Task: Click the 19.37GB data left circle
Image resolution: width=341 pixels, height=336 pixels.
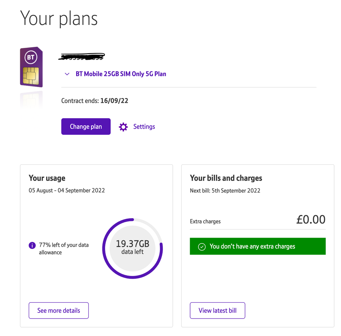Action: 132,248
